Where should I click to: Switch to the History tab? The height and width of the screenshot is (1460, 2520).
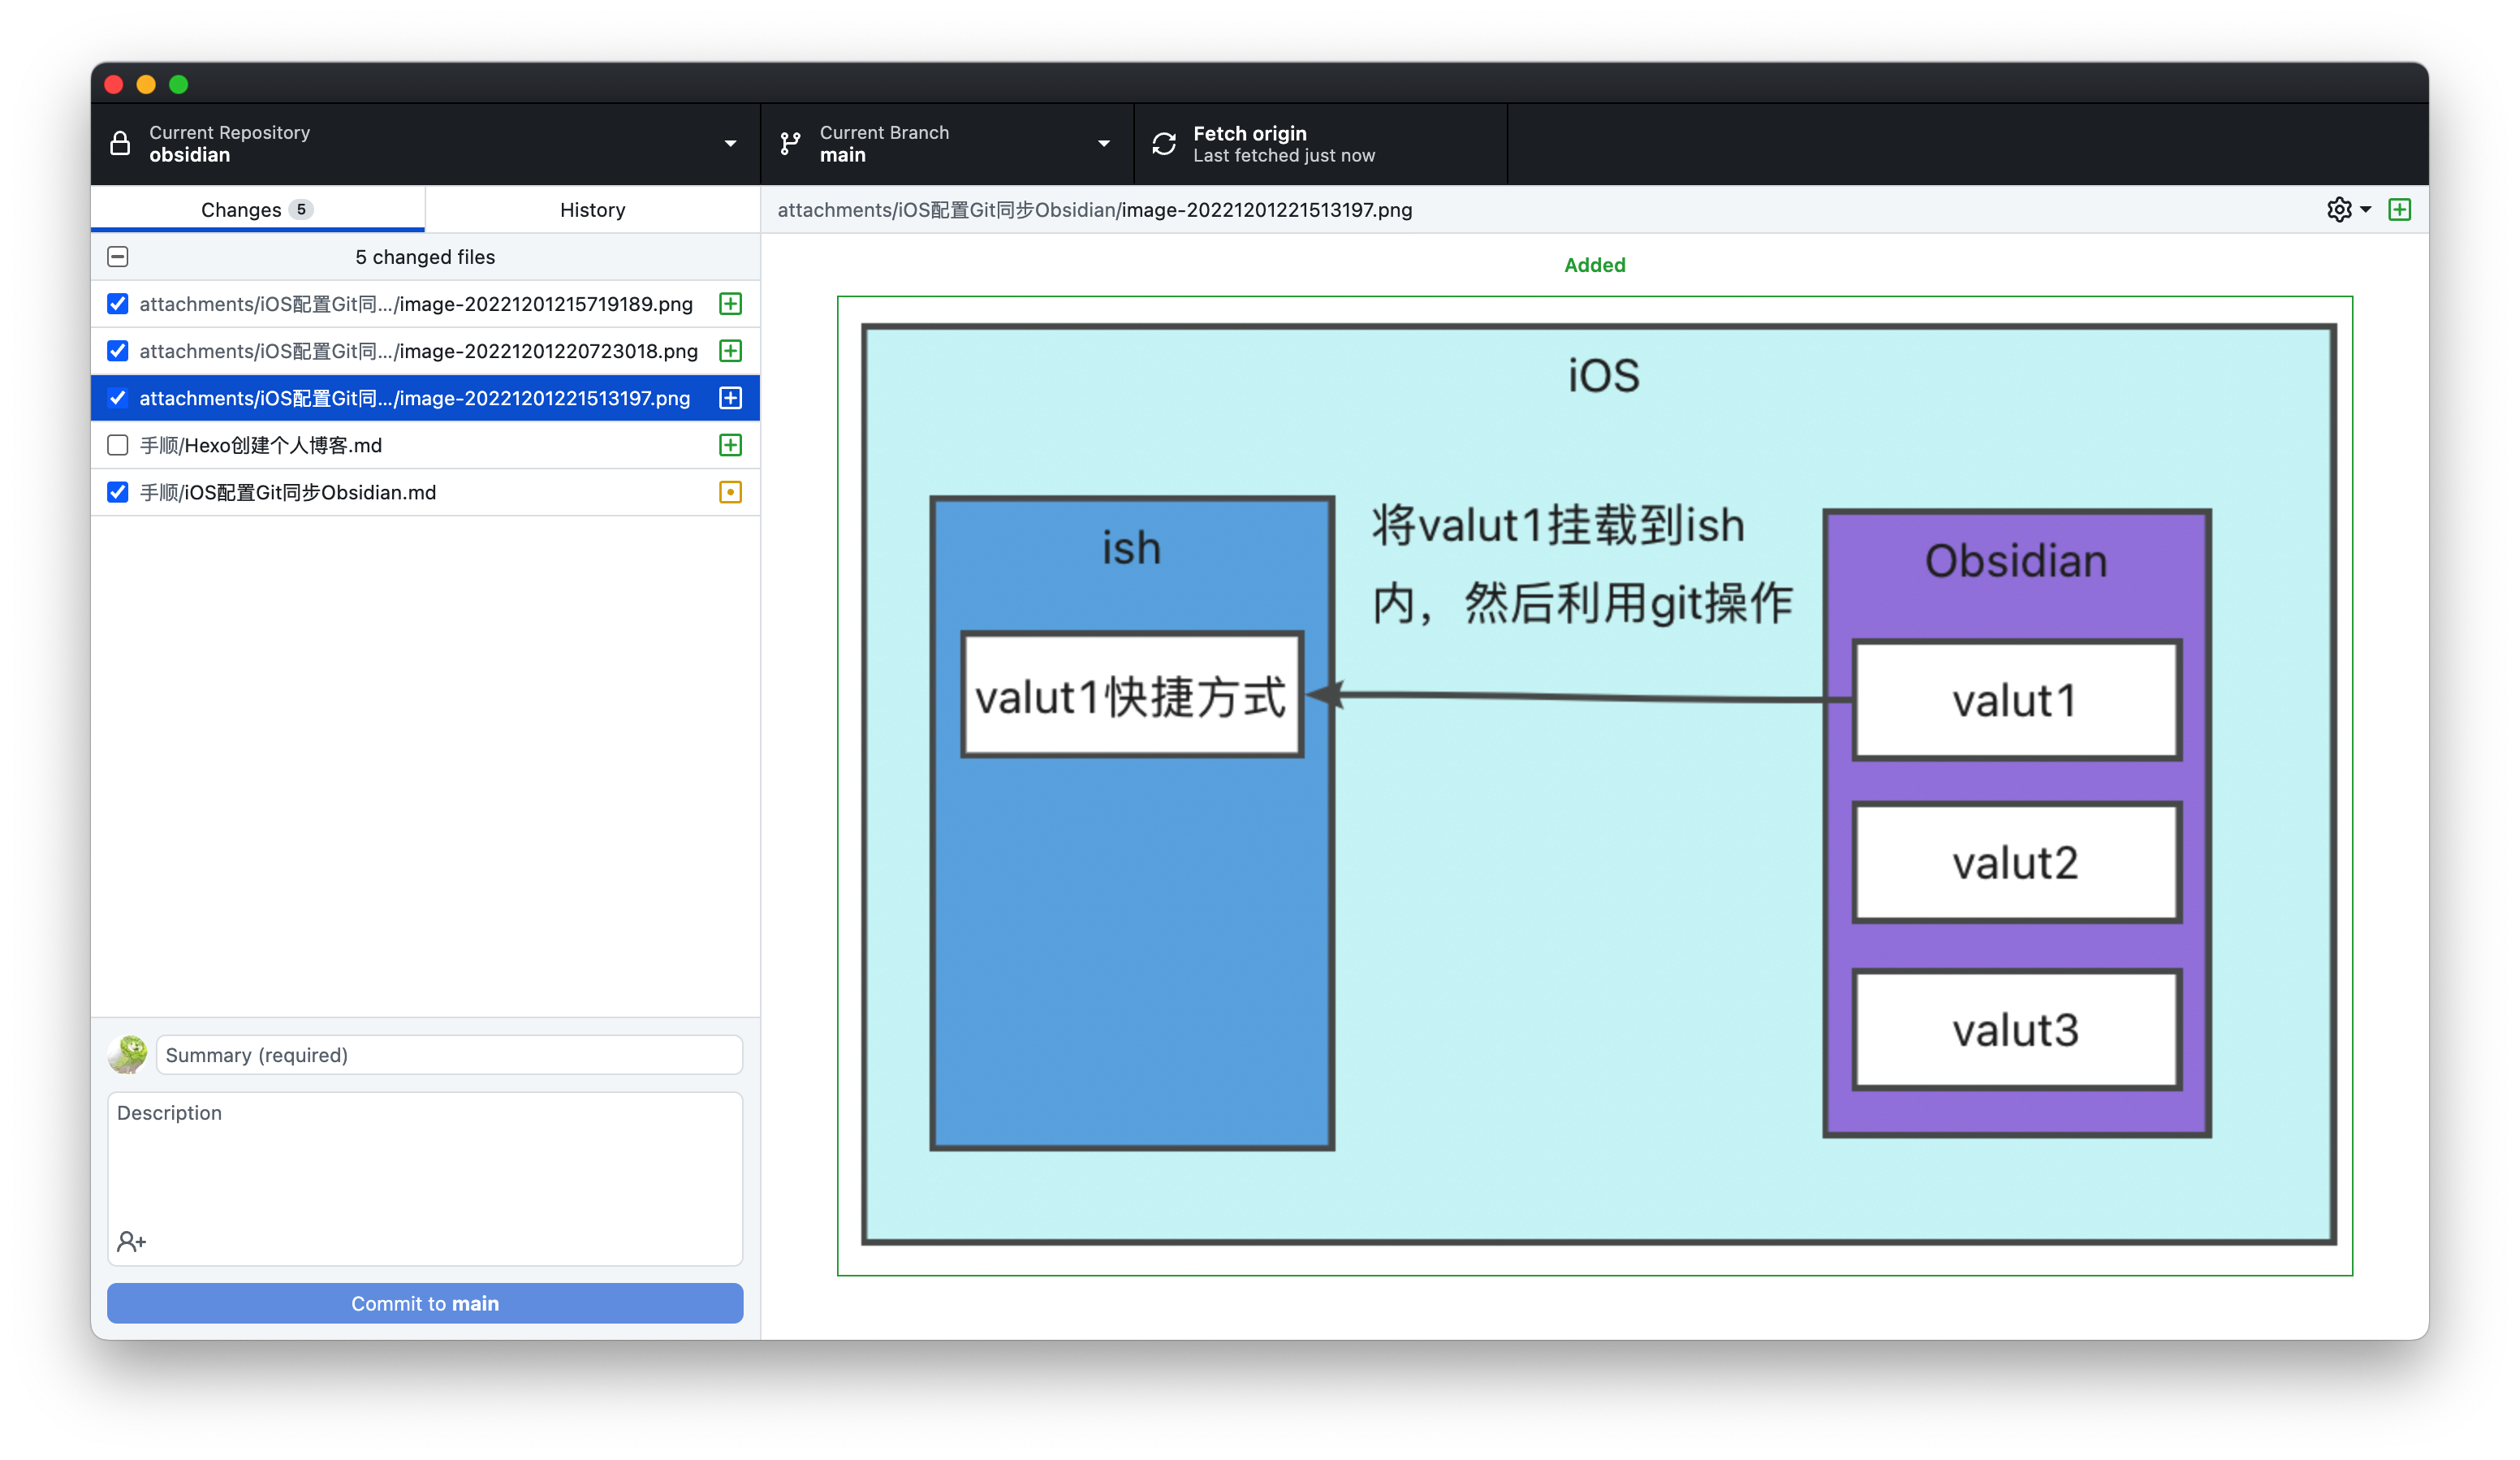(592, 209)
